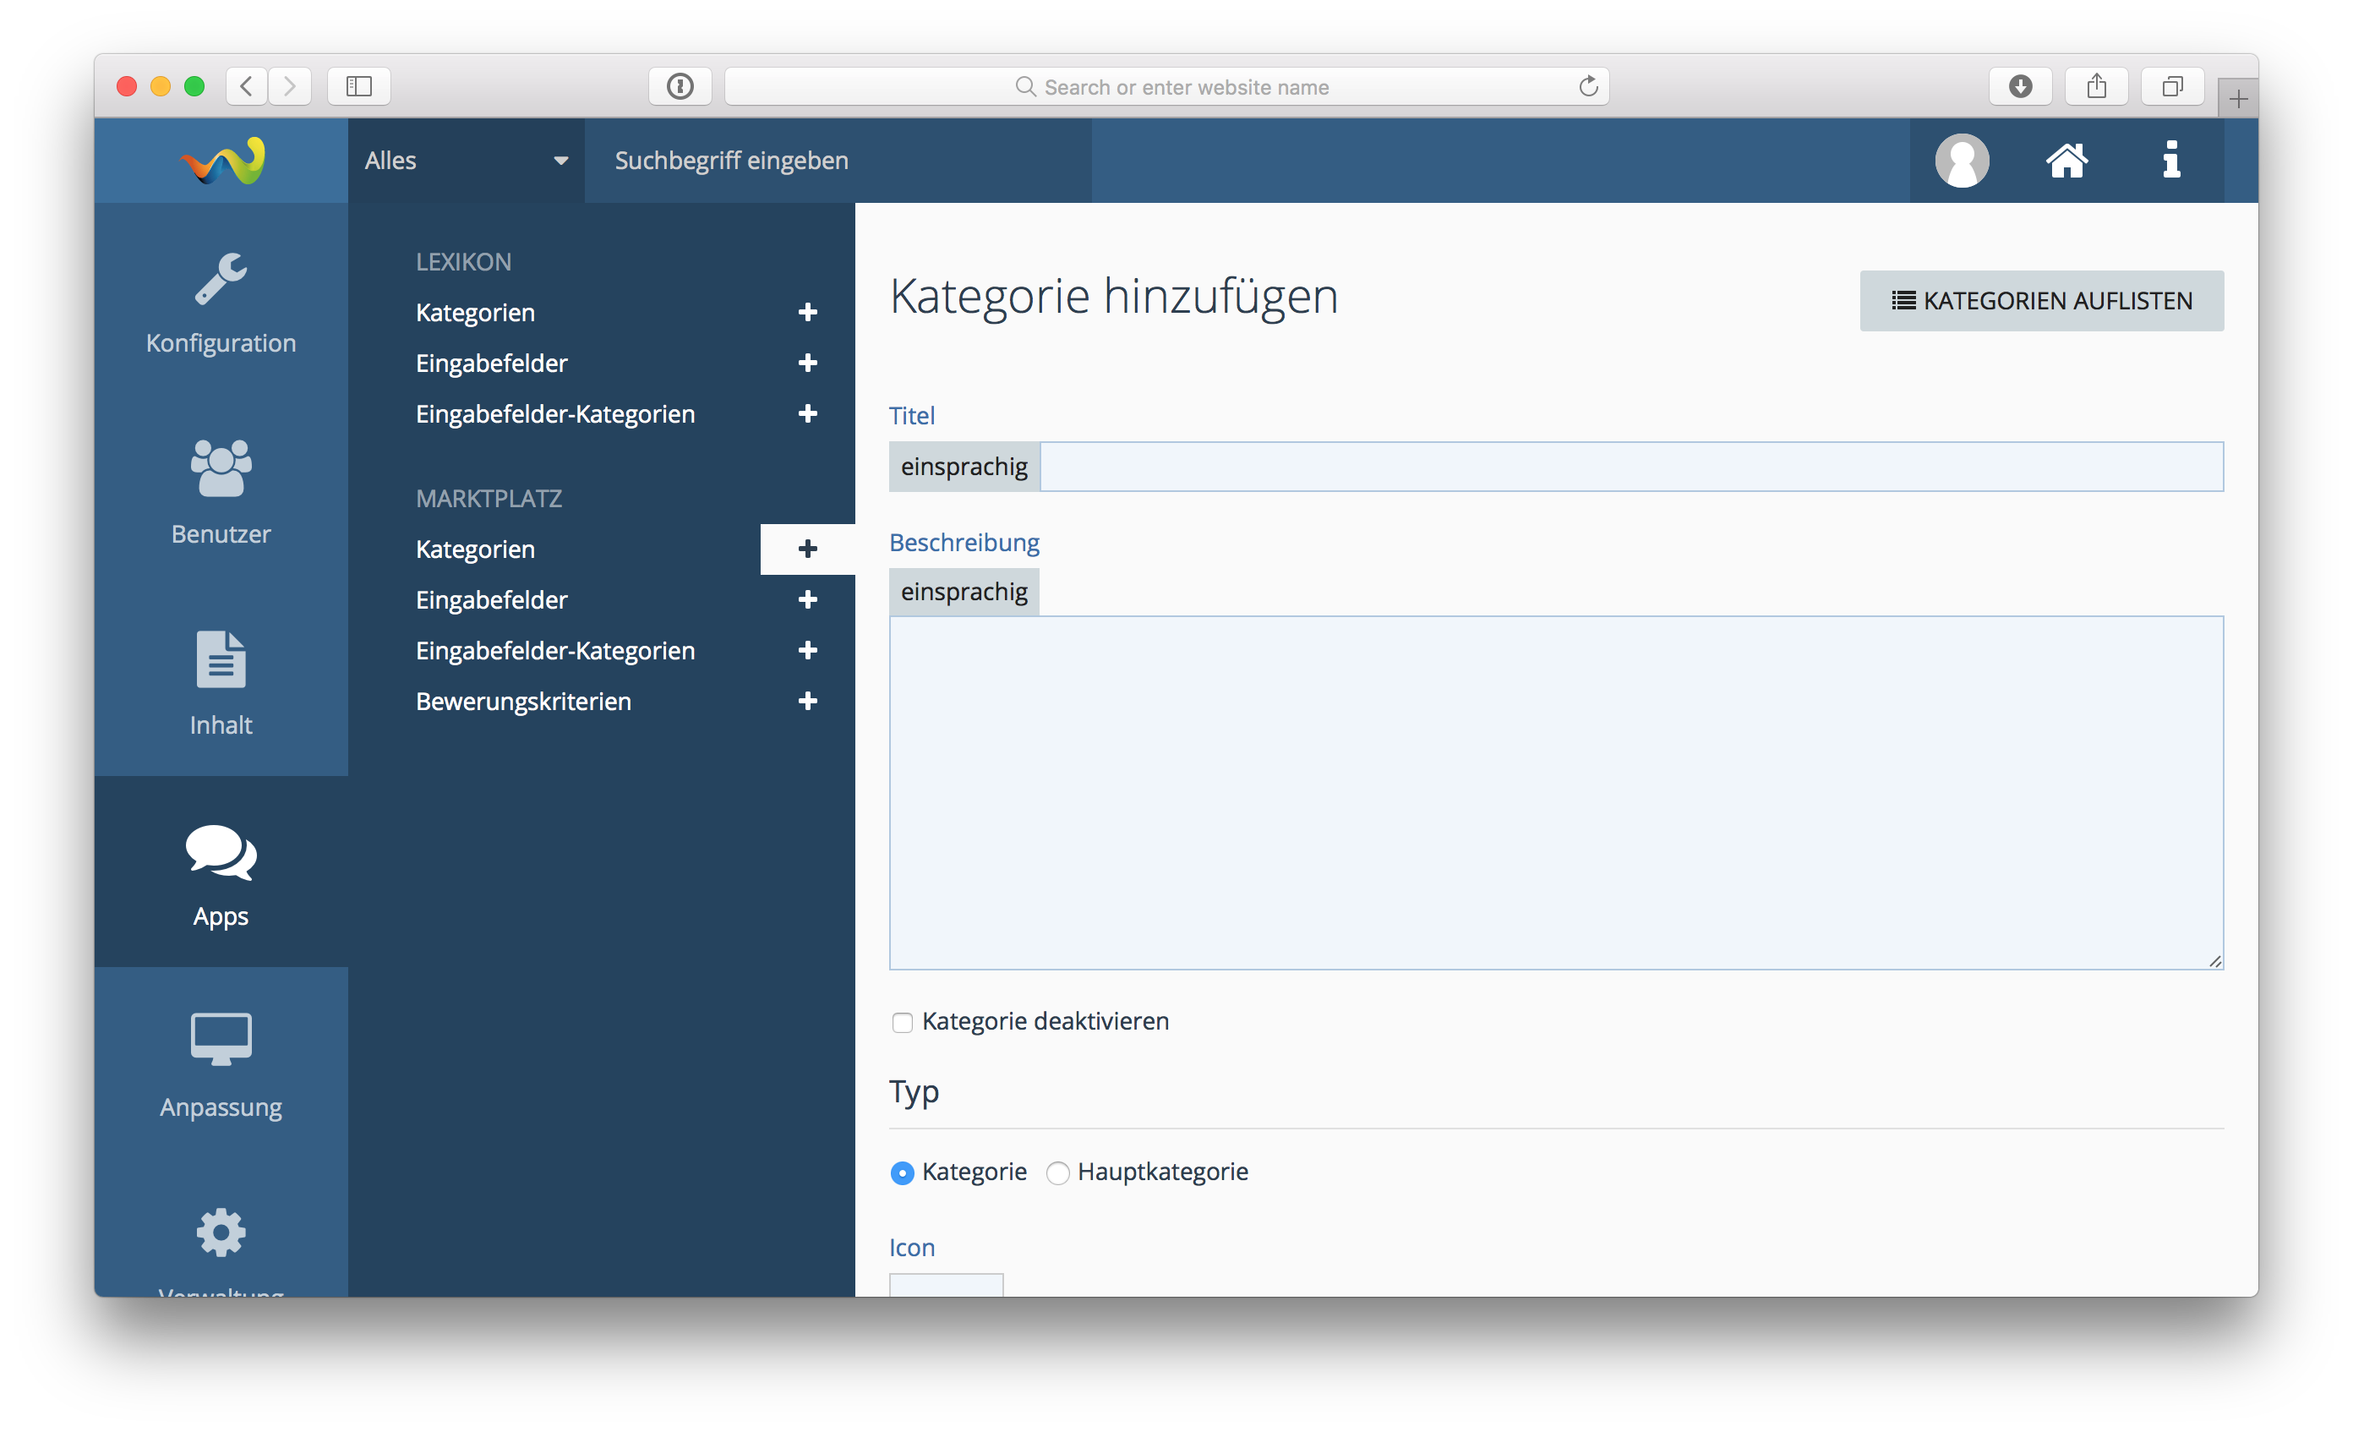This screenshot has height=1432, width=2353.
Task: Open the Alles search scope dropdown
Action: (465, 161)
